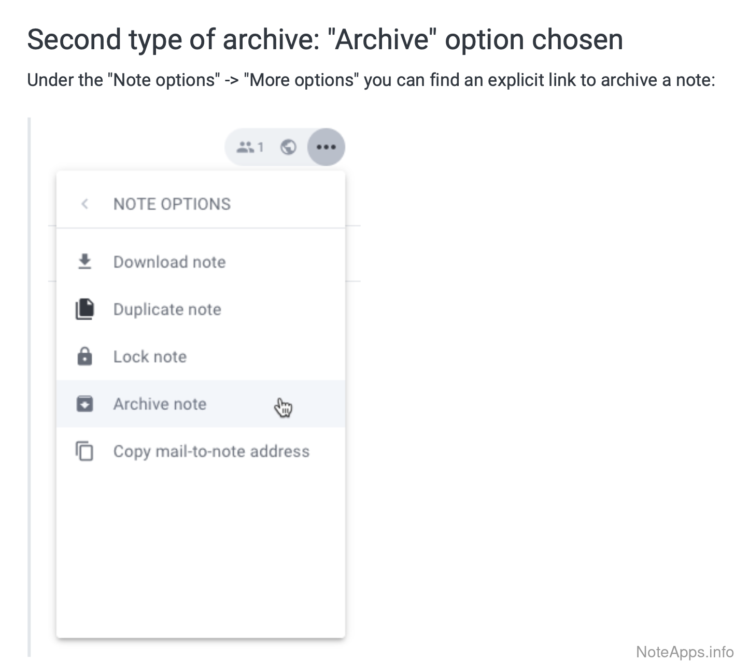The height and width of the screenshot is (662, 735).
Task: Go back with the Note Options chevron
Action: point(84,204)
